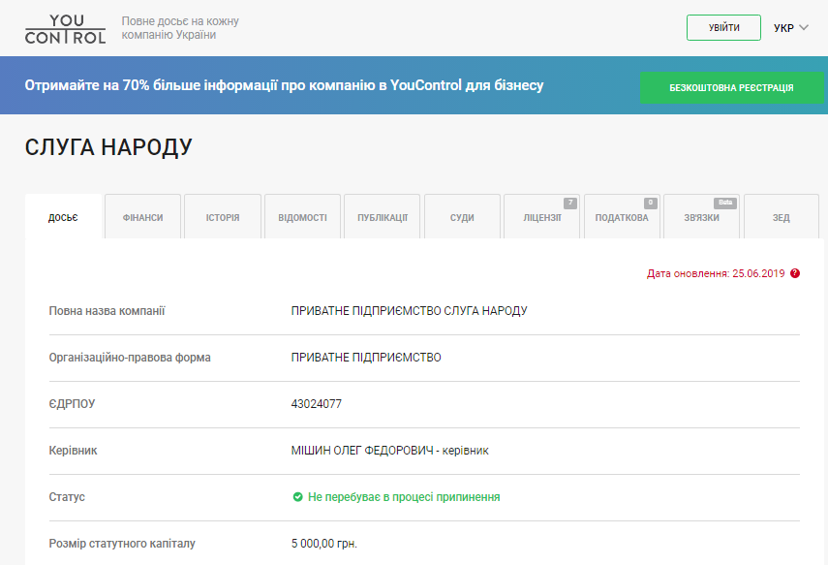Go to the ВІДОМОСТІ tab
828x565 pixels.
click(302, 217)
